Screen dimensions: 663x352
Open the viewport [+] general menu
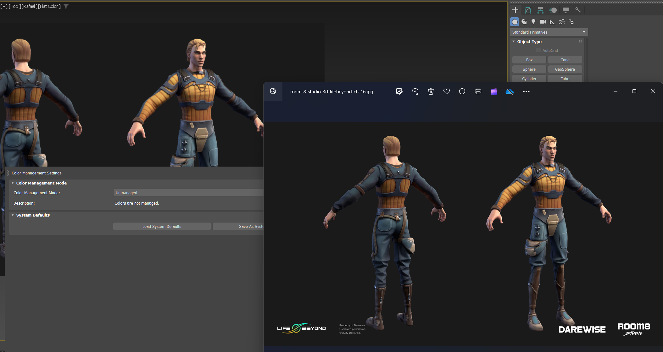(x=4, y=6)
